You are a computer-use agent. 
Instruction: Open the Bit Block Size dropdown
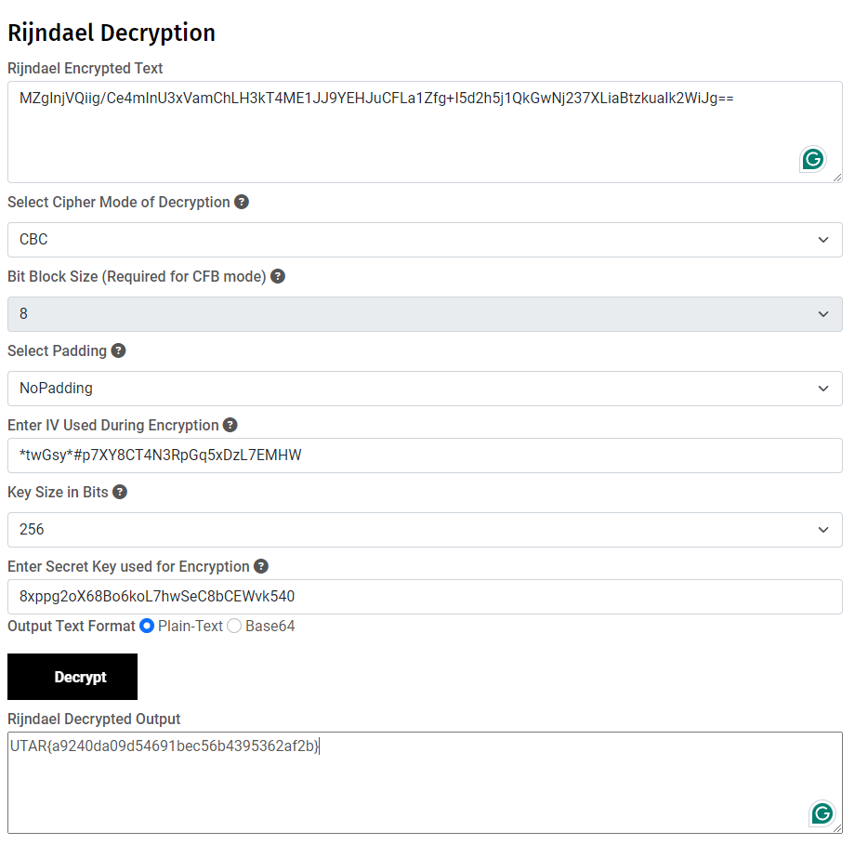click(425, 314)
